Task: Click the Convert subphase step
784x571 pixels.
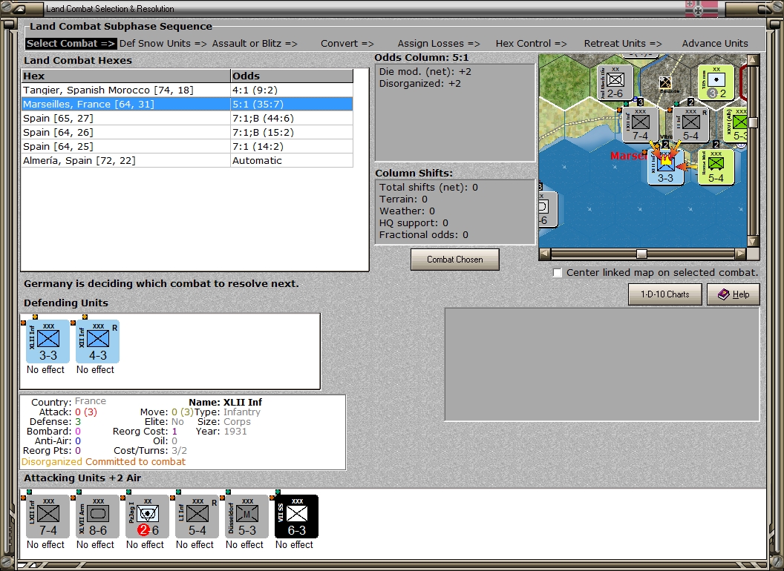Action: 347,44
